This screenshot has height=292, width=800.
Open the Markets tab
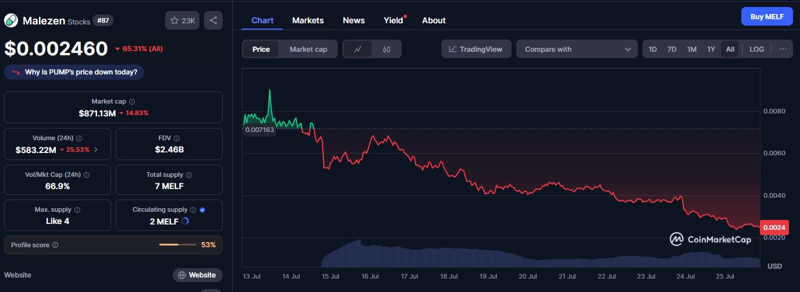[308, 20]
